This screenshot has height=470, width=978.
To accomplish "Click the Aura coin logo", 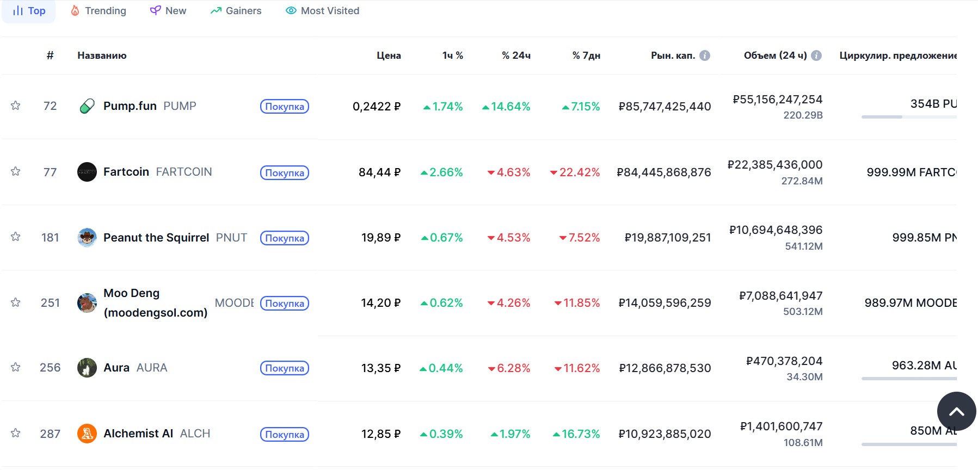I will coord(87,368).
